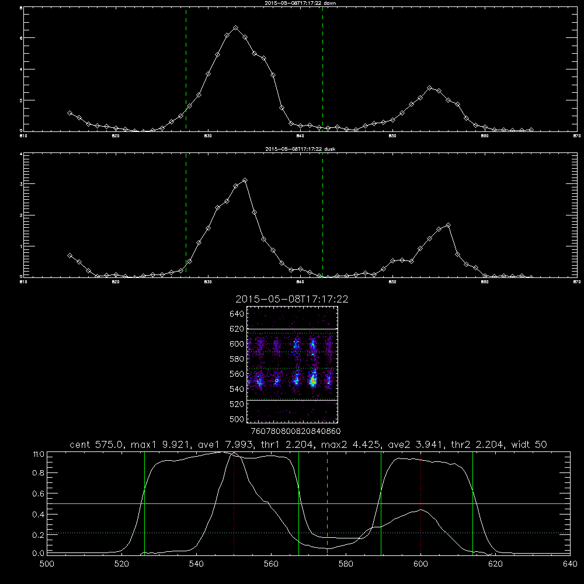
Task: Click right green dashed line in dusk plot
Action: click(322, 215)
